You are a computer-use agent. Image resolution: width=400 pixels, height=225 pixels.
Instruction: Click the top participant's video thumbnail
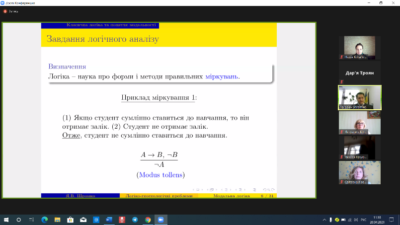coord(359,47)
